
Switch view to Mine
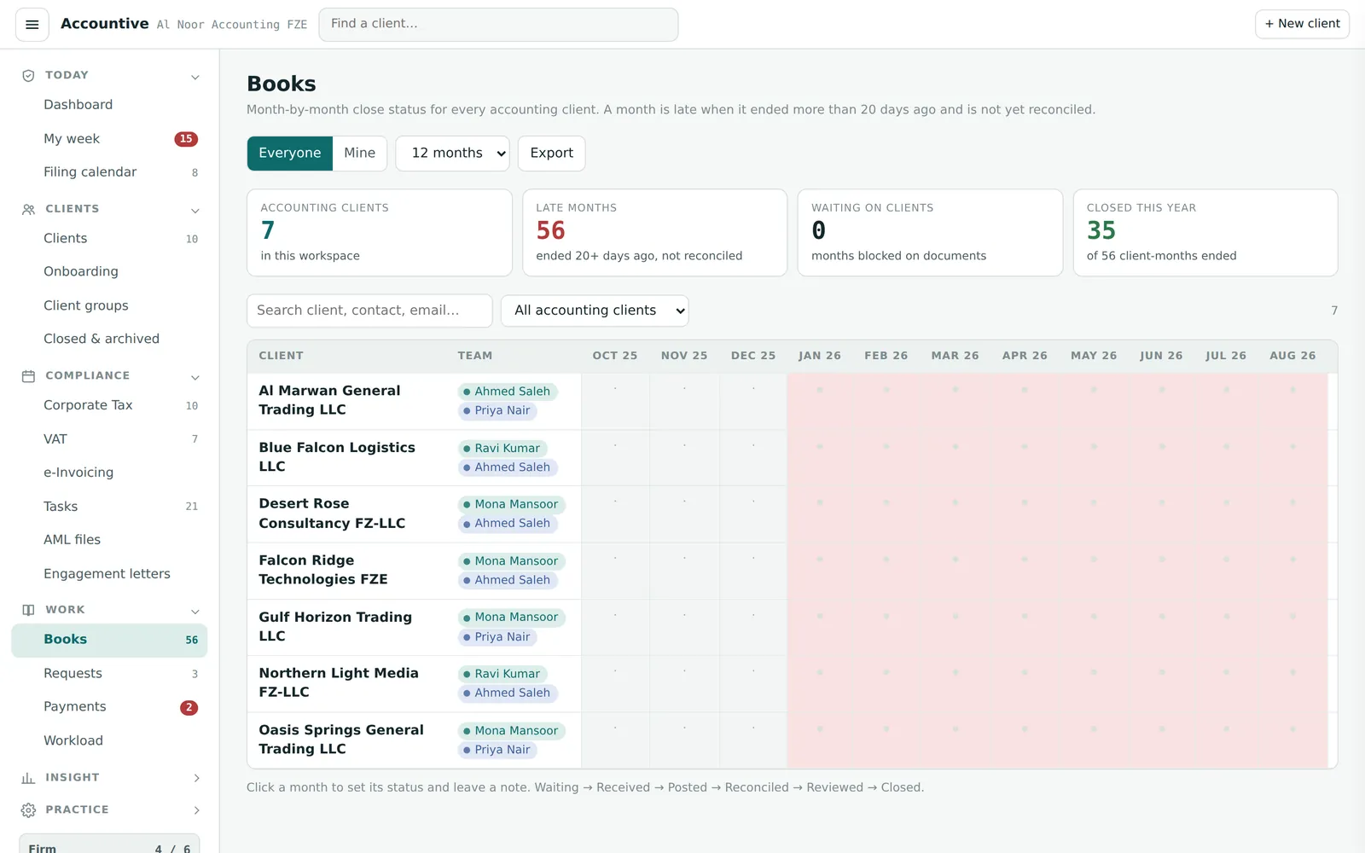point(359,154)
